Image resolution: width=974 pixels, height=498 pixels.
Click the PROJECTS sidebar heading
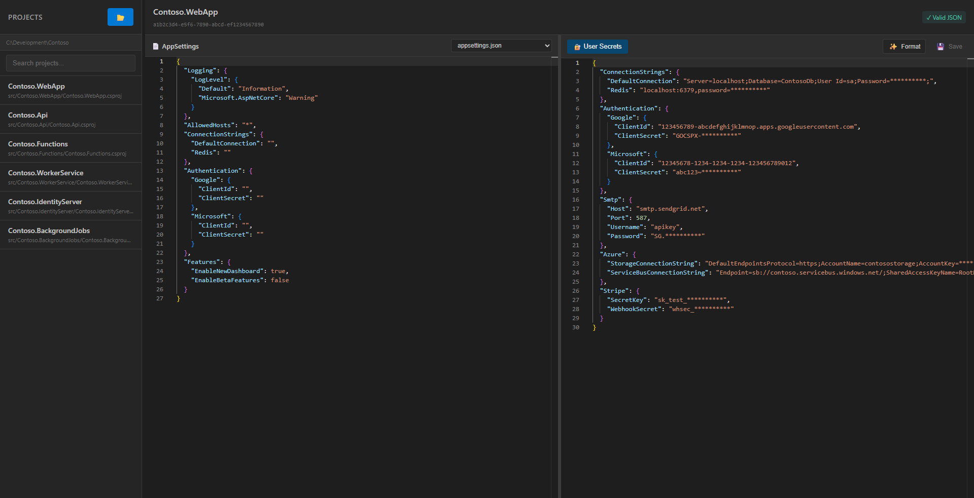(x=25, y=17)
